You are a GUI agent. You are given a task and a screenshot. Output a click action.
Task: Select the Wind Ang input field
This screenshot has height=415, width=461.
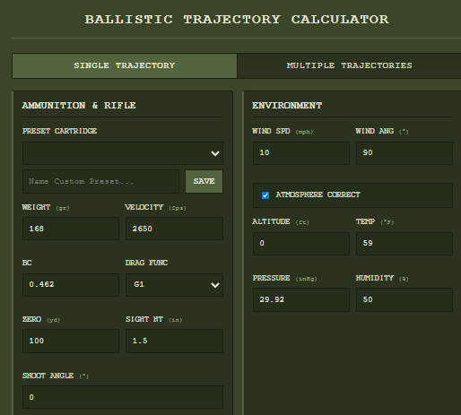(x=404, y=153)
